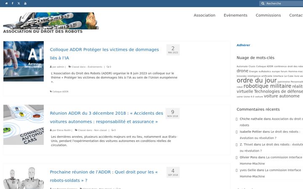Open the Evènements menu

(x=235, y=15)
